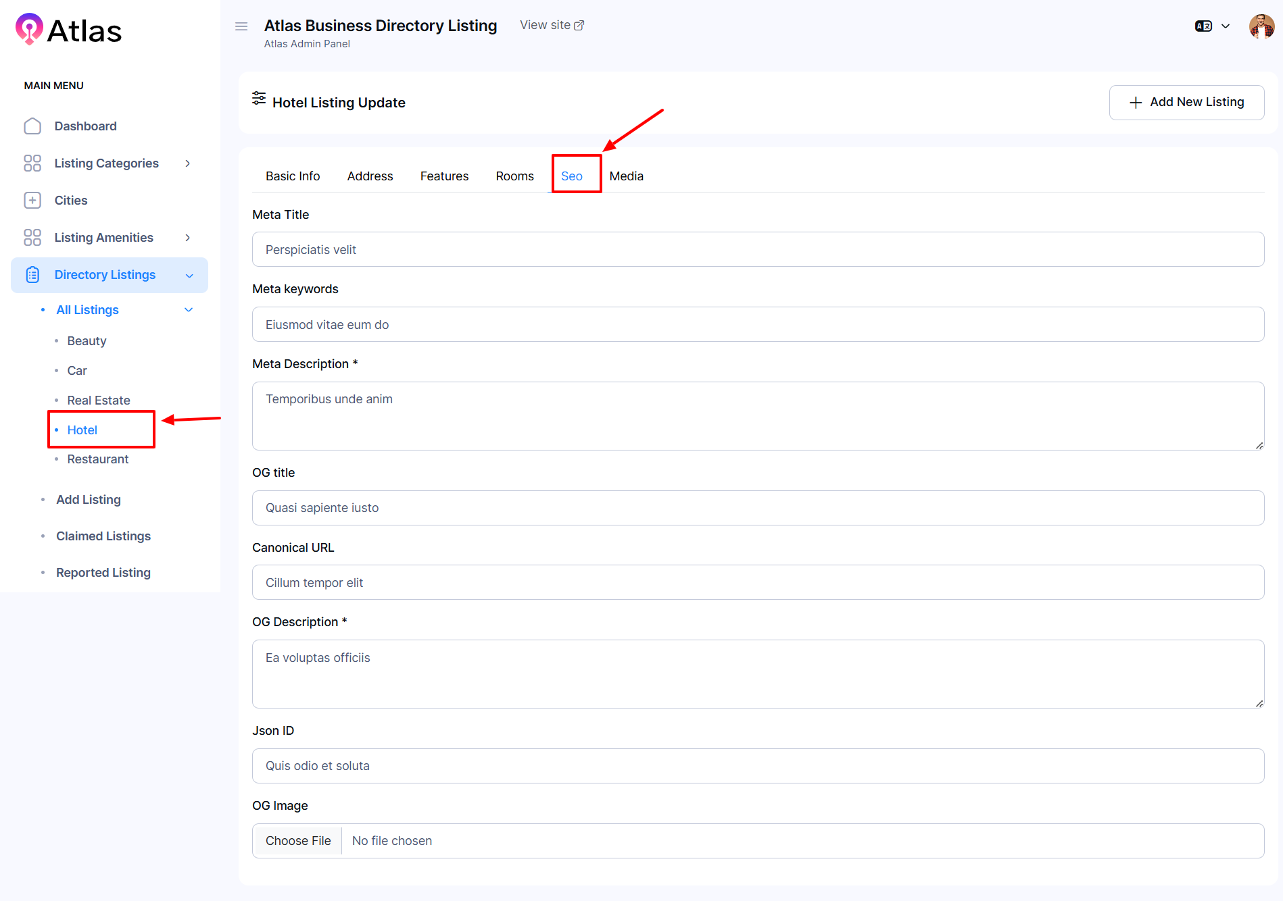Click the Add New Listing button

coord(1186,103)
